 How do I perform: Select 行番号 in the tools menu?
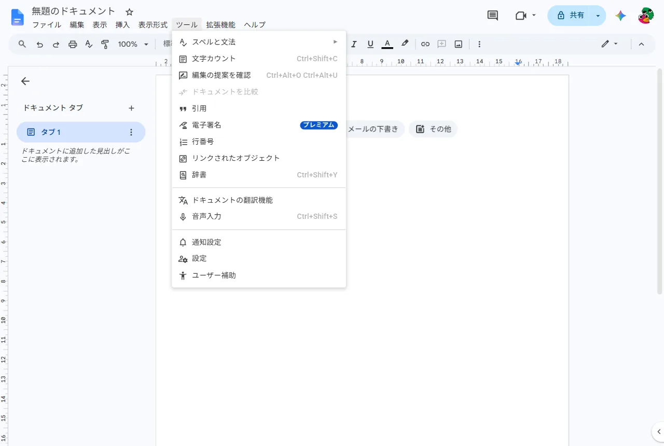(x=259, y=142)
